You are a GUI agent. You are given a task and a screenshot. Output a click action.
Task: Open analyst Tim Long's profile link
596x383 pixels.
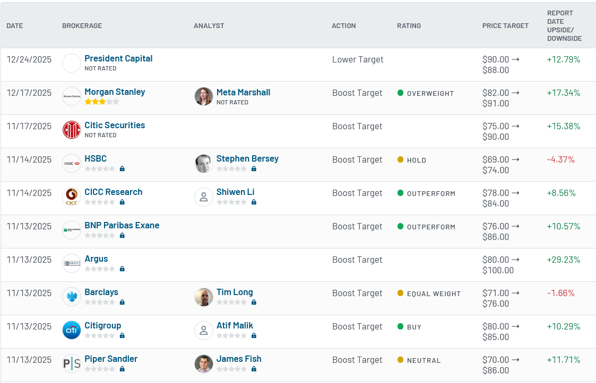(x=235, y=292)
